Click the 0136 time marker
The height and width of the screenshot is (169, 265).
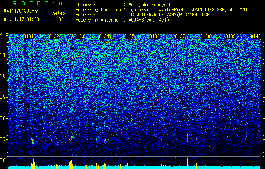(x=155, y=36)
